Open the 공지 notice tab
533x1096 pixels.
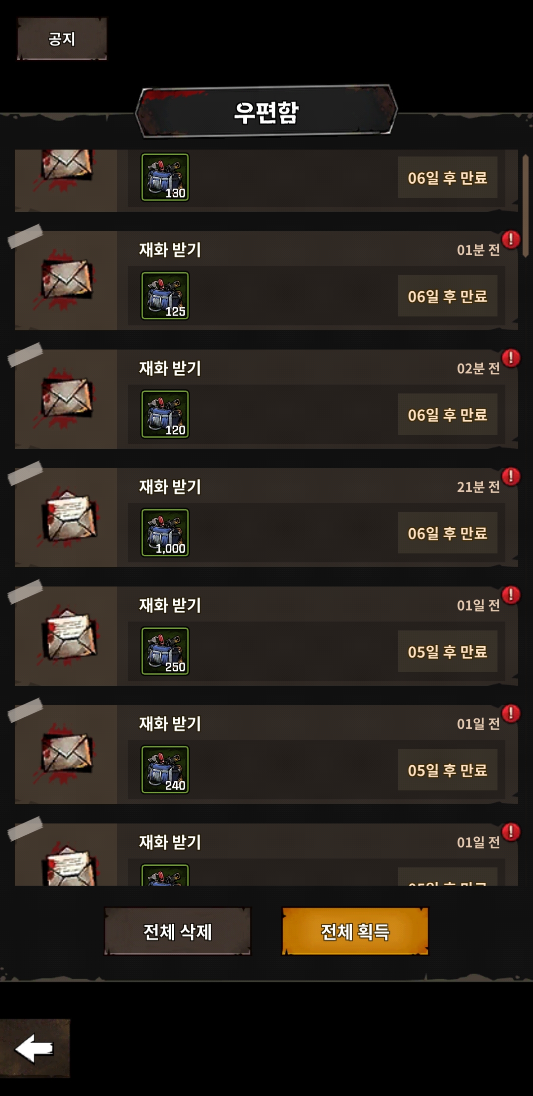tap(62, 39)
